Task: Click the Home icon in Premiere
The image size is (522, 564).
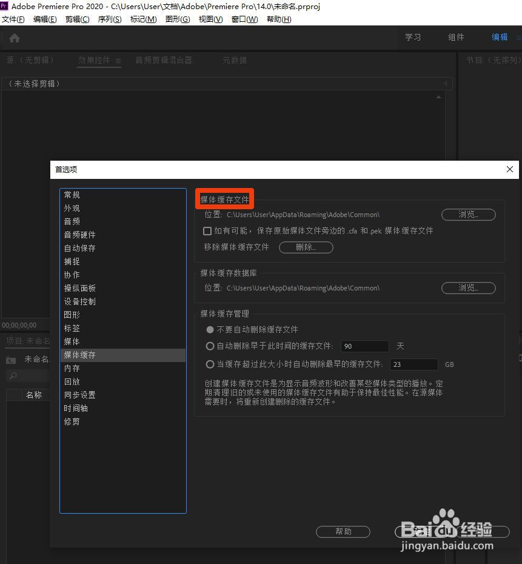Action: (15, 38)
